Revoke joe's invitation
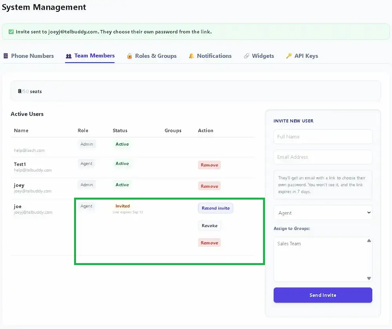Screen dimensions: 392x329 (209, 225)
